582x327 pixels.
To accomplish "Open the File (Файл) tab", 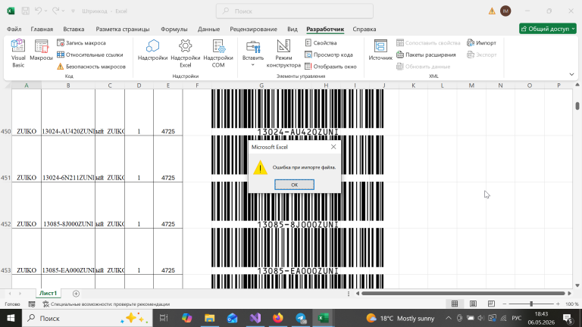I will 14,29.
